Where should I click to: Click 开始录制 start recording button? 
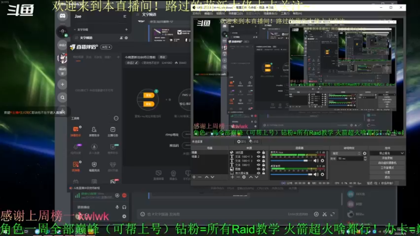[387, 158]
